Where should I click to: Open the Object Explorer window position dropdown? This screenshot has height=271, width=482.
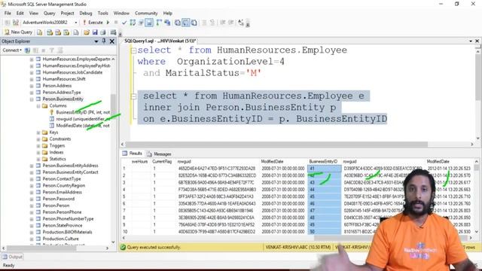[96, 41]
